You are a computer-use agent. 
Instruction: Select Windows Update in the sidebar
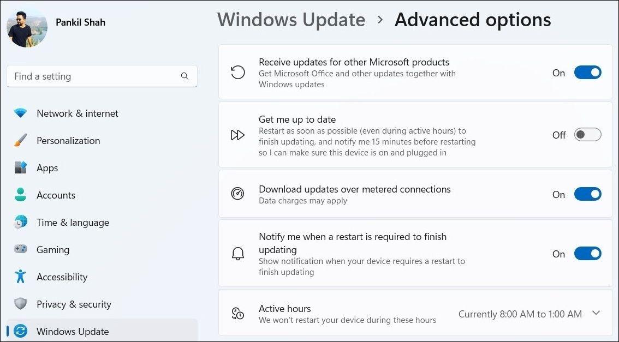(x=102, y=331)
